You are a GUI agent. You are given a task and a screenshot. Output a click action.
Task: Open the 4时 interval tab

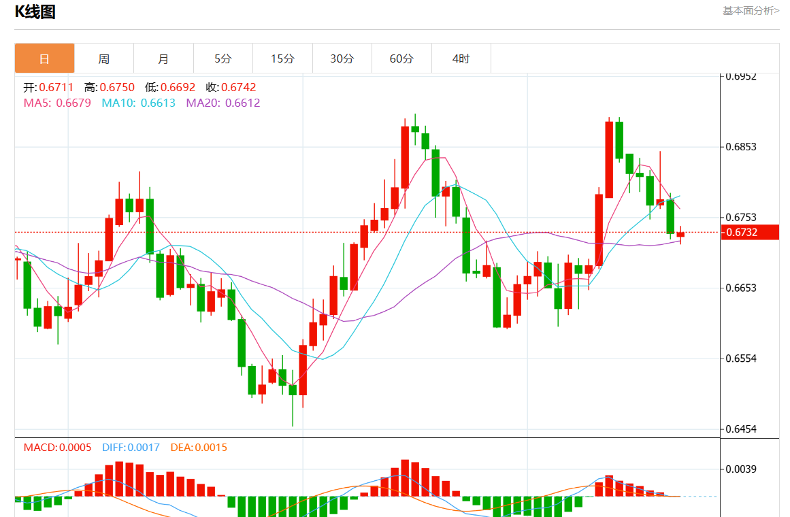(461, 59)
